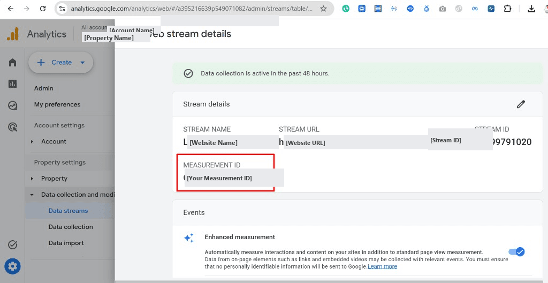
Task: Expand the Account tree item arrow
Action: tap(32, 141)
